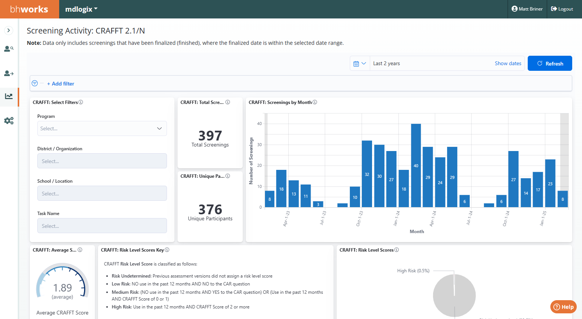The image size is (582, 319).
Task: Open the orange Help button
Action: point(564,307)
